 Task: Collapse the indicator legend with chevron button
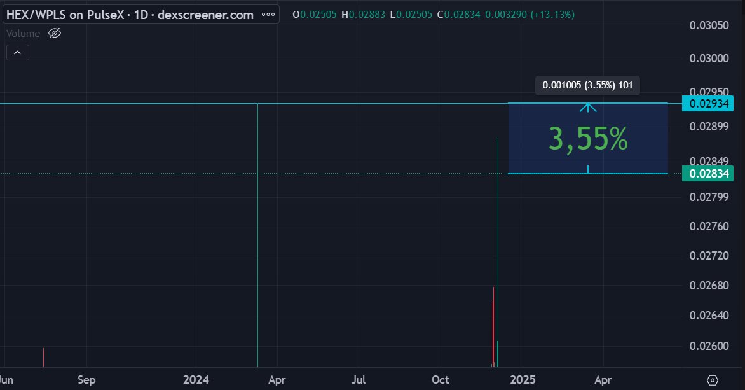pyautogui.click(x=18, y=52)
